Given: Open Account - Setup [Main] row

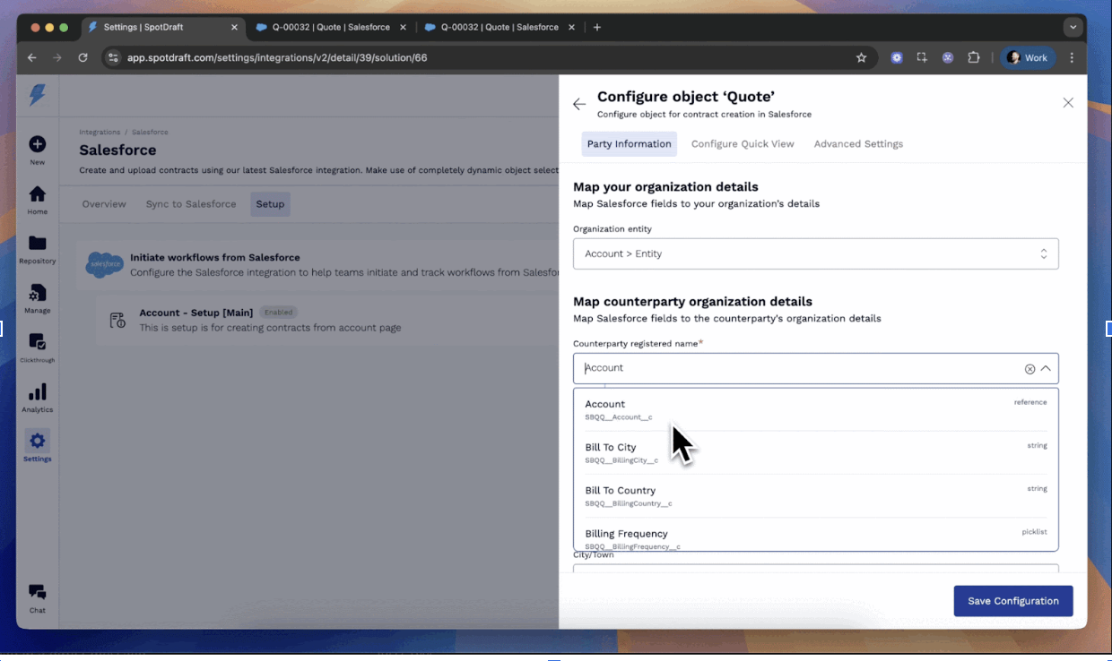Looking at the screenshot, I should tap(327, 321).
